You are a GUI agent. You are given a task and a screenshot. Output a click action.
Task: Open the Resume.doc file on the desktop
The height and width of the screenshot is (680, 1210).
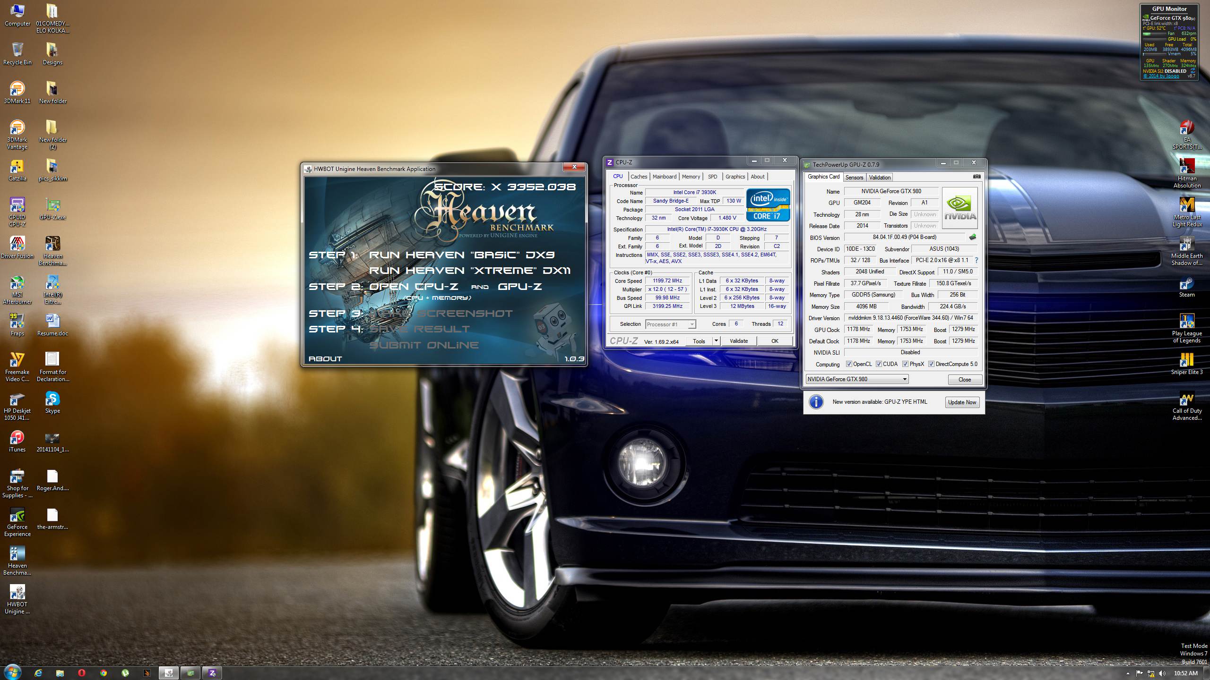click(x=52, y=325)
